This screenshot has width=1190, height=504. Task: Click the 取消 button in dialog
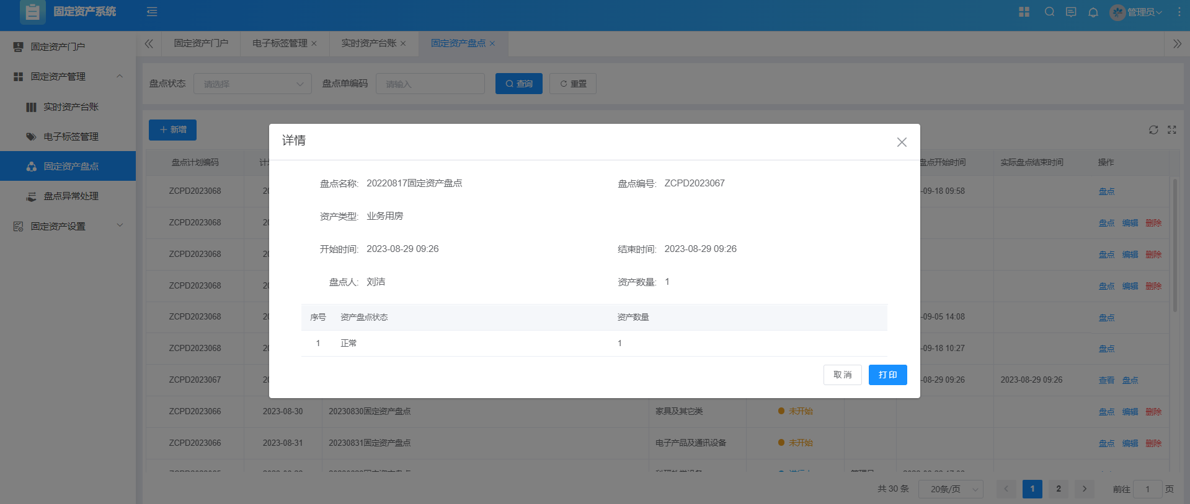(842, 375)
